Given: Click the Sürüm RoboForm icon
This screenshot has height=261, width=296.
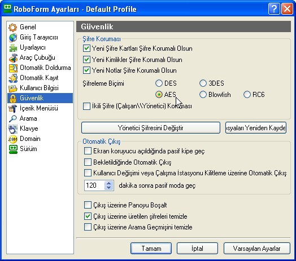Looking at the screenshot, I should click(13, 149).
